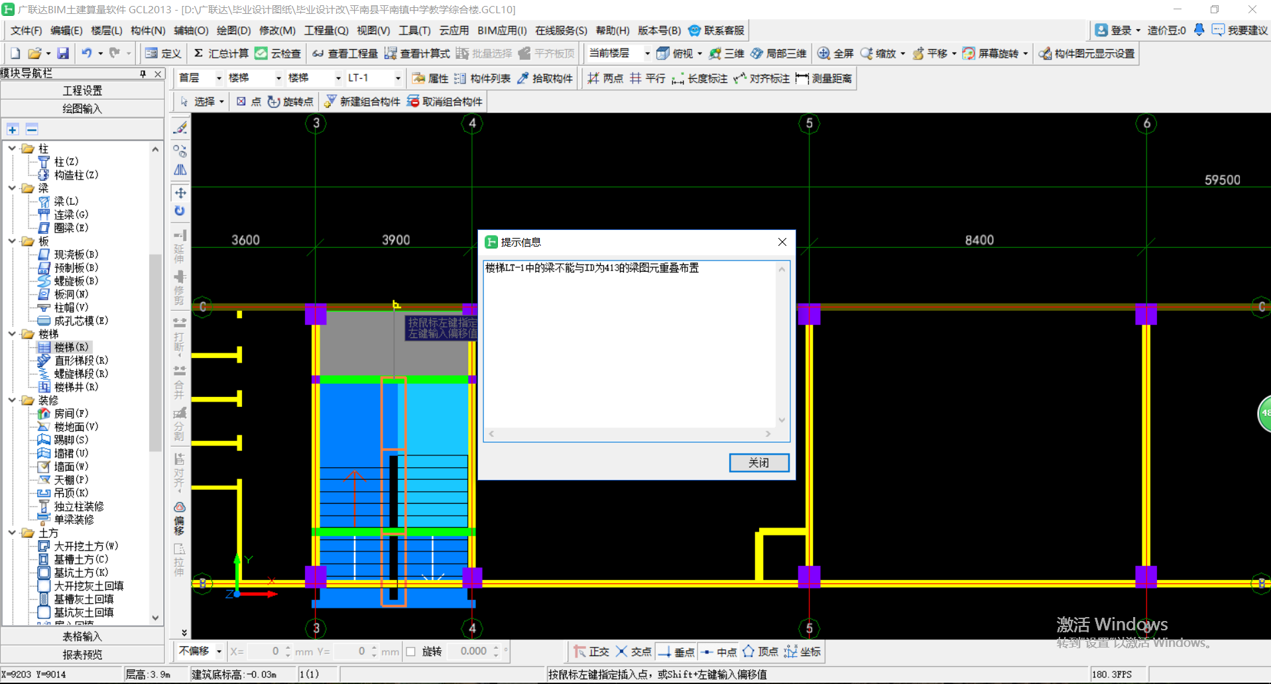Viewport: 1271px width, 684px height.
Task: Toggle 正交 orthogonal snap mode
Action: pyautogui.click(x=591, y=652)
